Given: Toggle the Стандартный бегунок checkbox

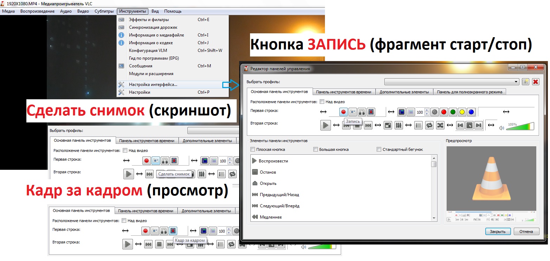Looking at the screenshot, I should [379, 149].
